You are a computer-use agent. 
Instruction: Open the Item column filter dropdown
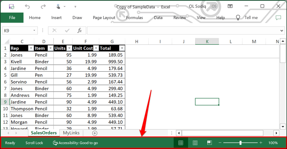[50, 48]
